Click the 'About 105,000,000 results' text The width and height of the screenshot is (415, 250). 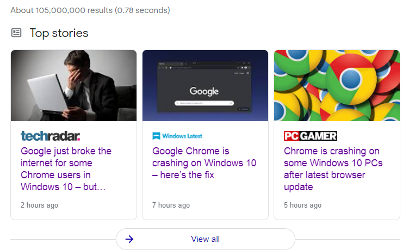[x=90, y=10]
